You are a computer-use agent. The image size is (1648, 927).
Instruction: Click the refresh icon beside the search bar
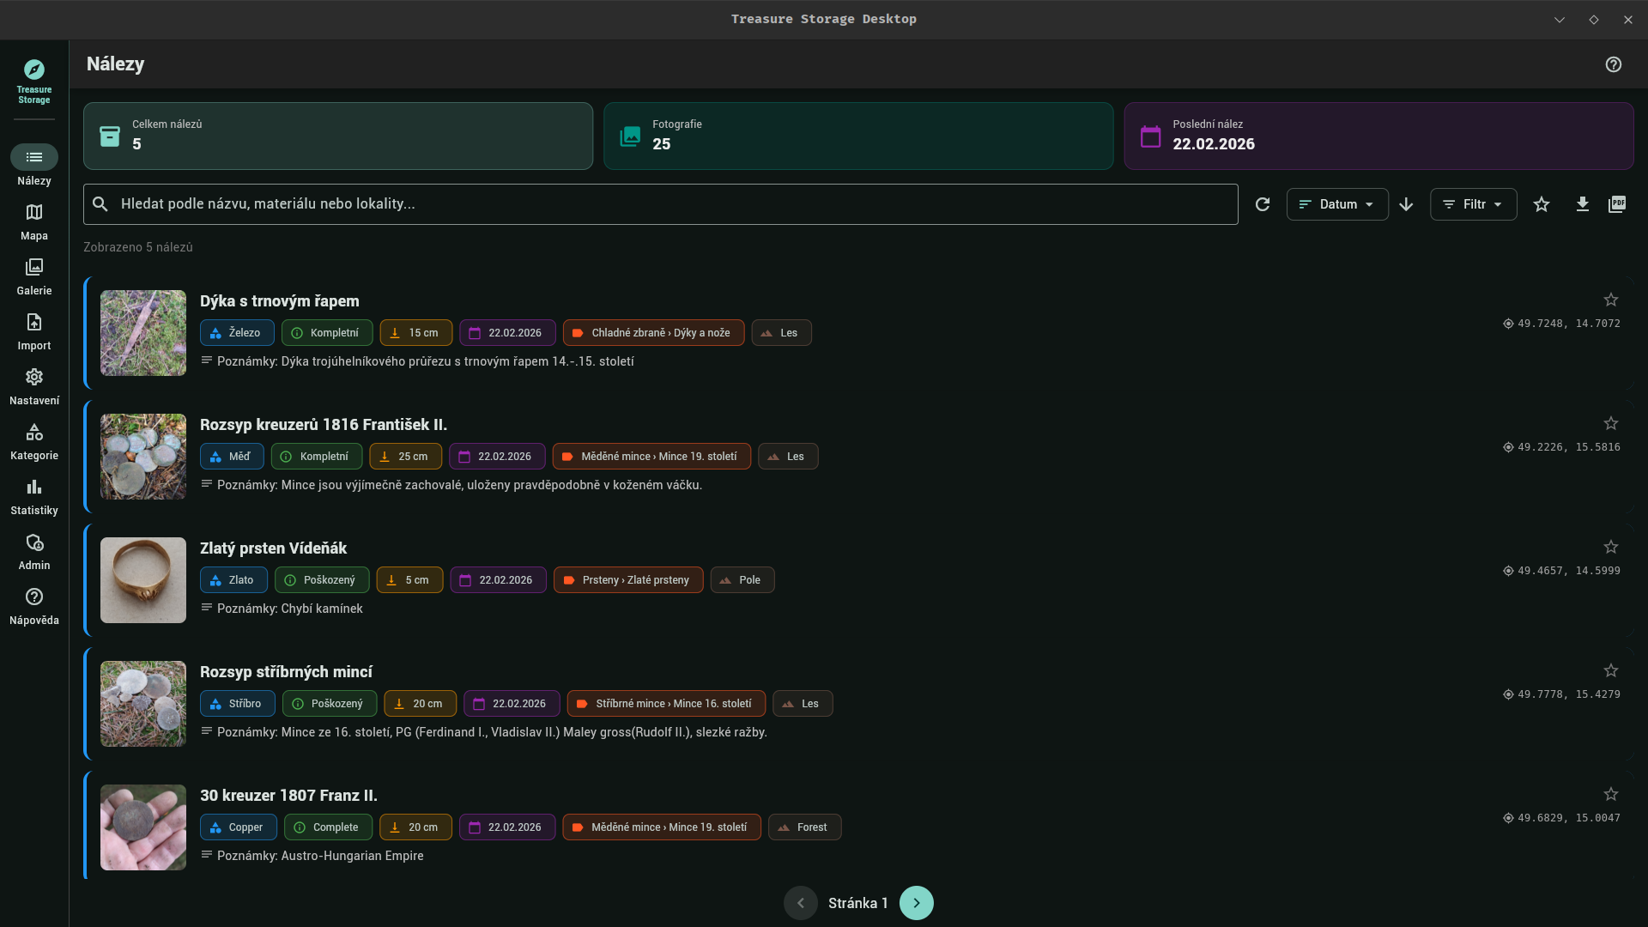pyautogui.click(x=1262, y=204)
